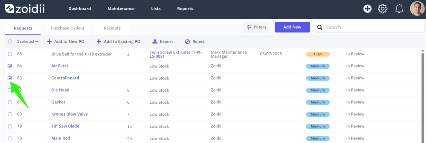This screenshot has width=426, height=143.
Task: Switch to the Receipts tab
Action: (x=112, y=28)
